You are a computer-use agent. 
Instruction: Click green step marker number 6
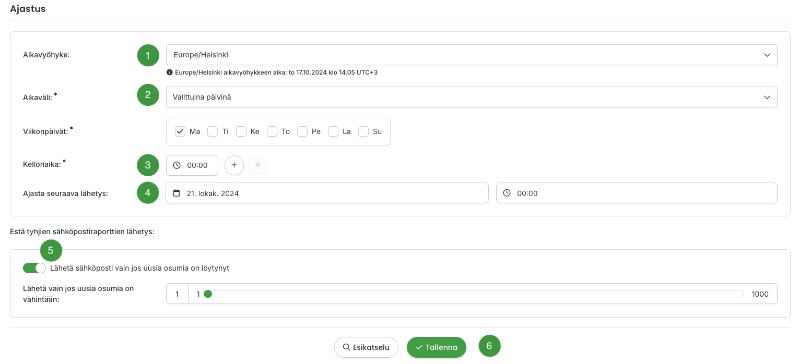(489, 346)
